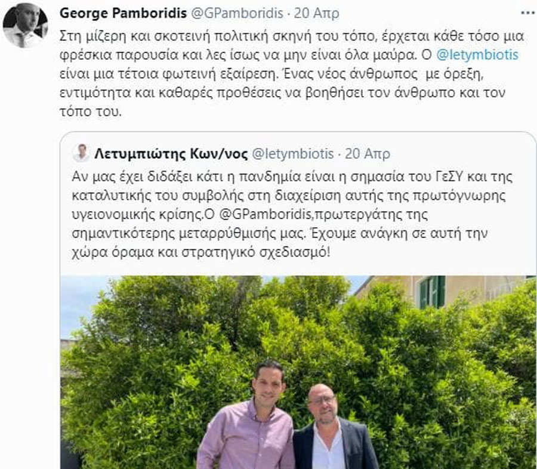The height and width of the screenshot is (469, 537).
Task: Click the man in the pink shirt
Action: (247, 415)
